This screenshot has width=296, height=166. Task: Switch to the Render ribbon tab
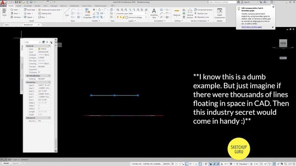(x=37, y=6)
